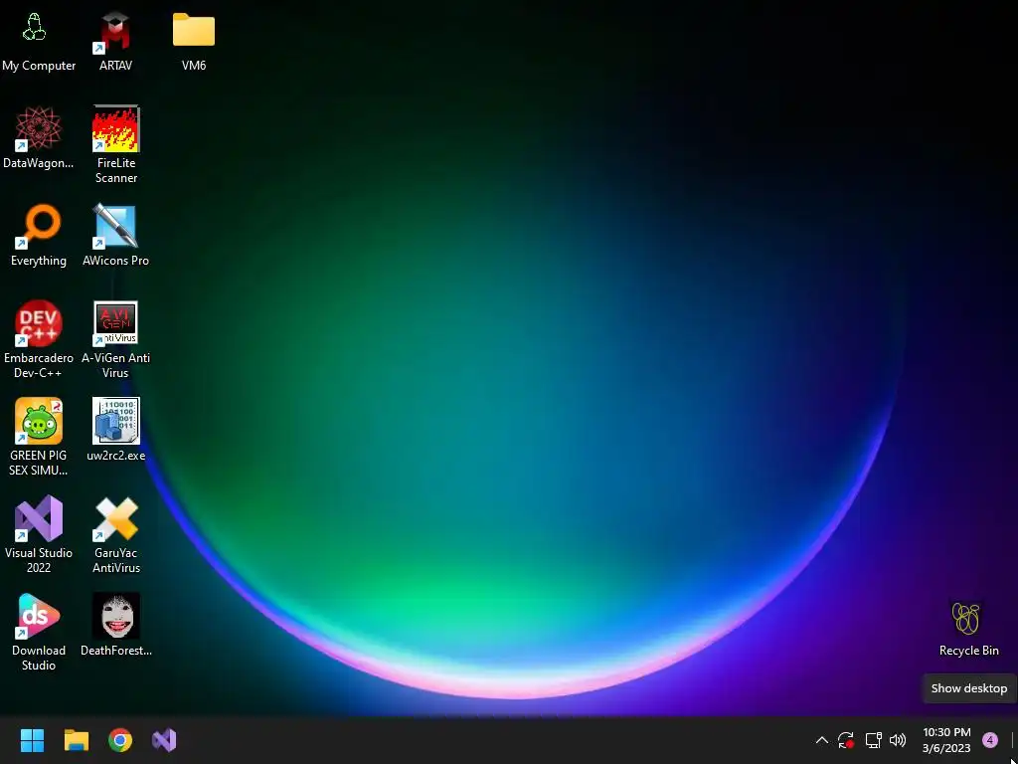Click the "FireLite Scanner" label text
Screen dimensions: 1018x764
point(116,170)
